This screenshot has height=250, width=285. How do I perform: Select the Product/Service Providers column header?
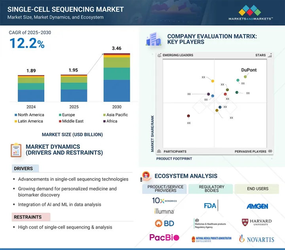coord(164,189)
